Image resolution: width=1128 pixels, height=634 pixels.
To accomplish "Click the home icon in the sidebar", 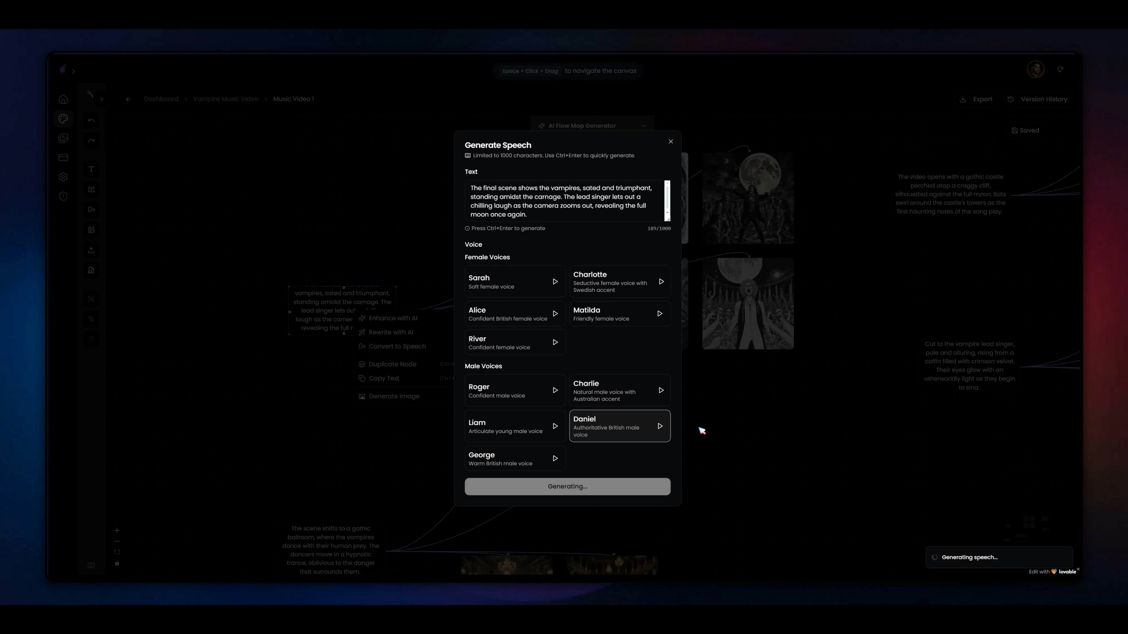I will [63, 99].
